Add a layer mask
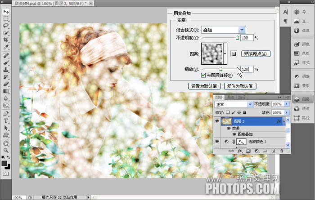 click(x=248, y=151)
